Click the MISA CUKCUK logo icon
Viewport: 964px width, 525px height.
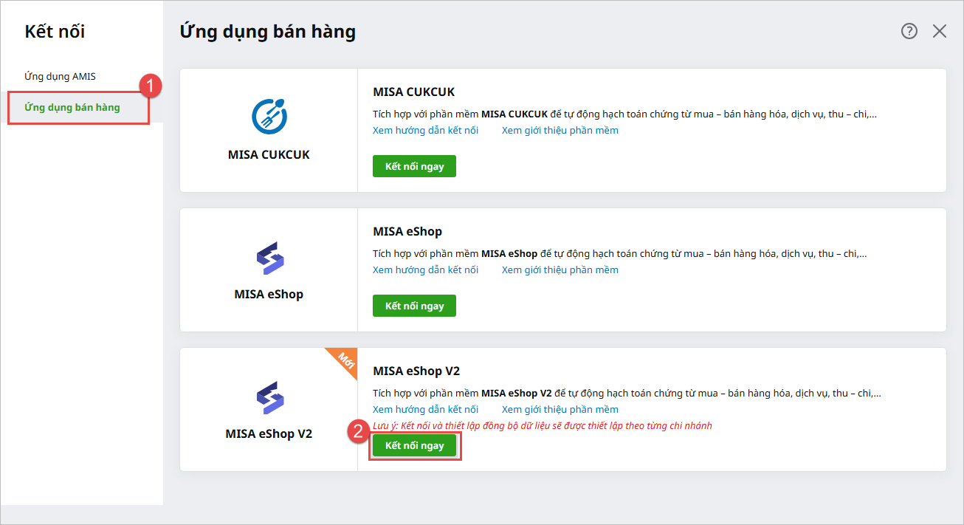269,117
